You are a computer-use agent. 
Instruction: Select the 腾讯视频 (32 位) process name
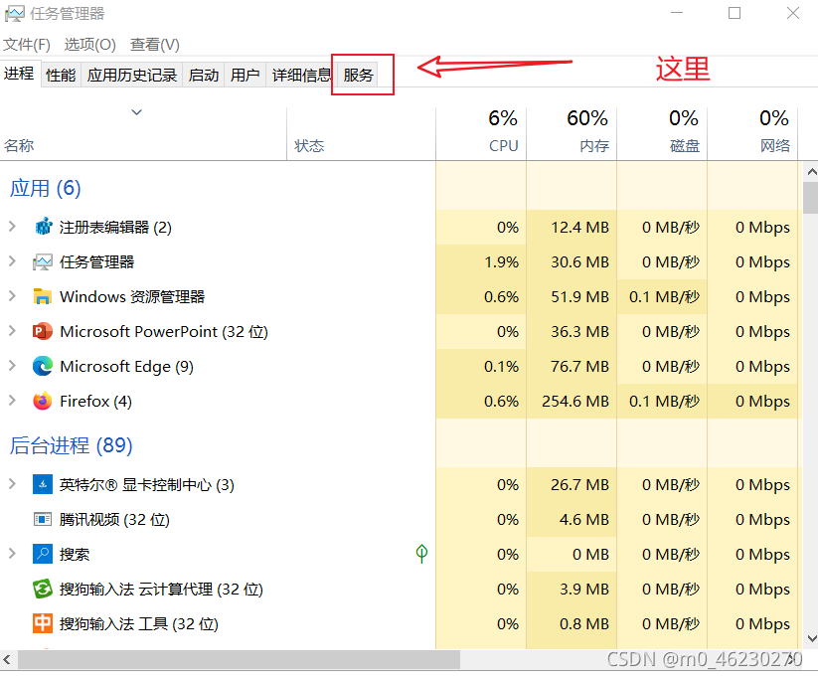pos(114,519)
